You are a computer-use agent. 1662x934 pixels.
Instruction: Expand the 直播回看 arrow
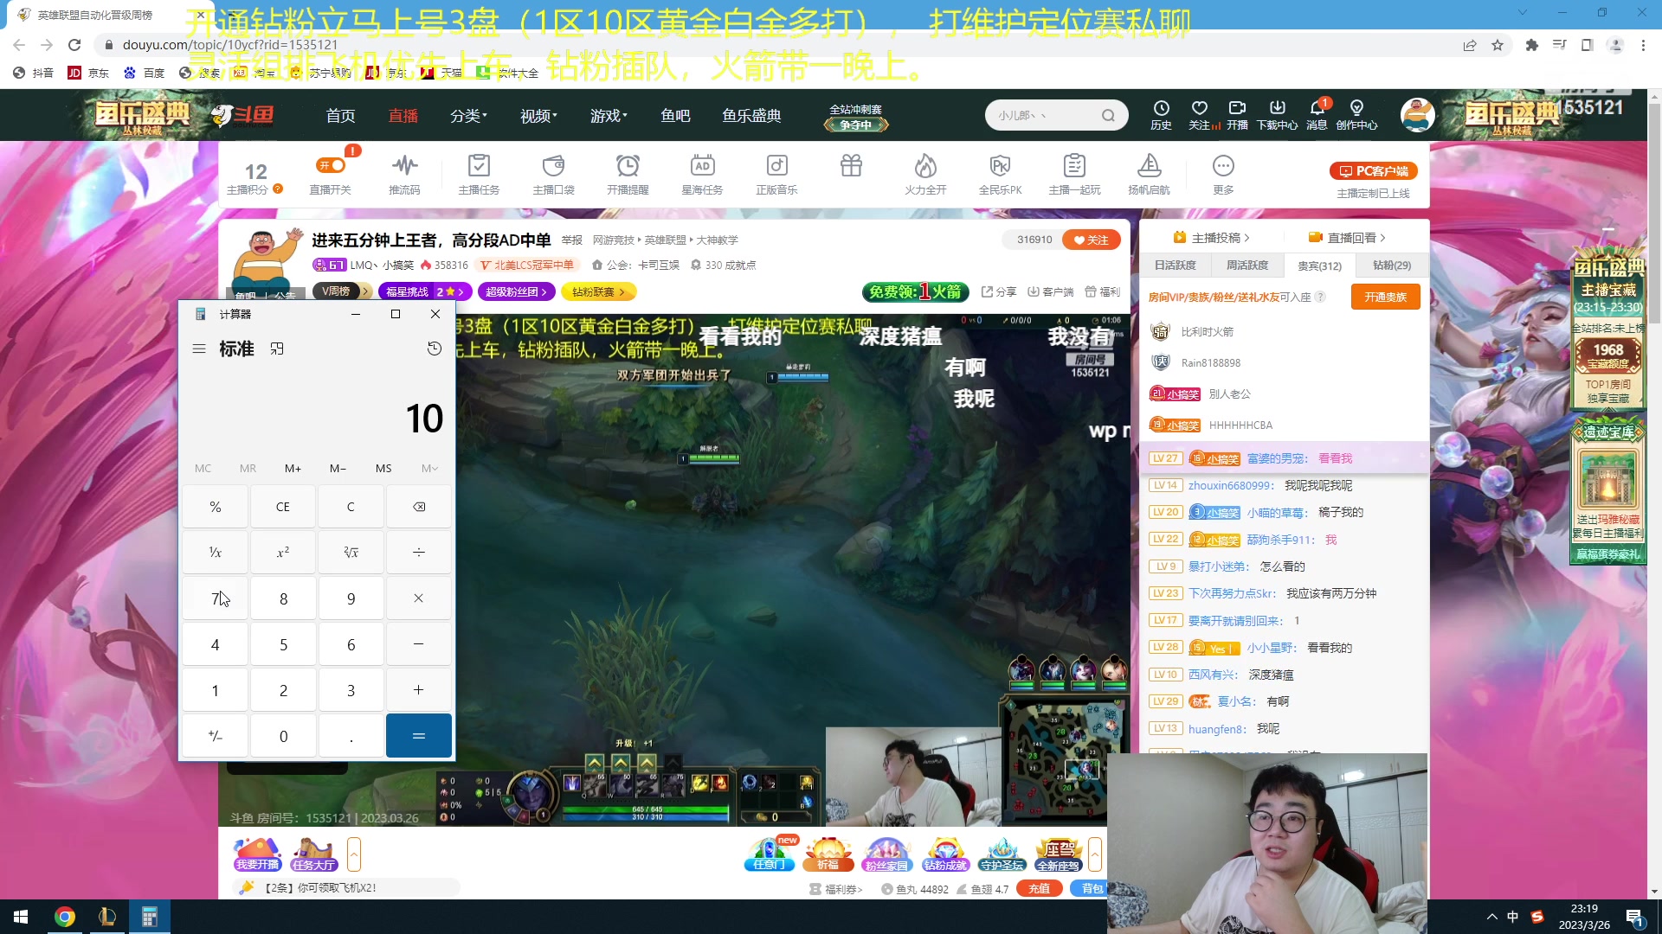click(1382, 238)
